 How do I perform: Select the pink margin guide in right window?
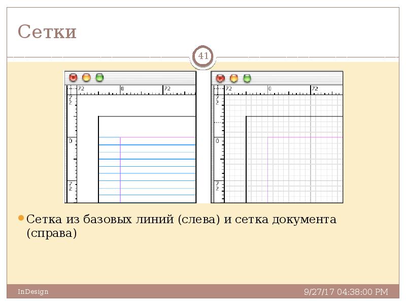[304, 137]
